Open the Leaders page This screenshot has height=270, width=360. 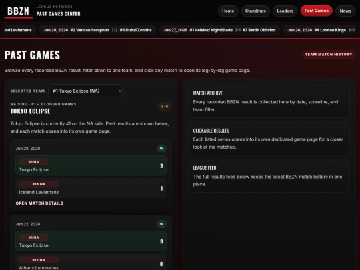point(285,11)
